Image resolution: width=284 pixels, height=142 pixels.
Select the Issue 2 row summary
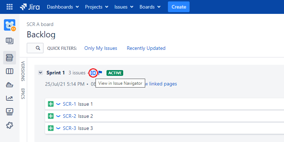[x=86, y=116]
